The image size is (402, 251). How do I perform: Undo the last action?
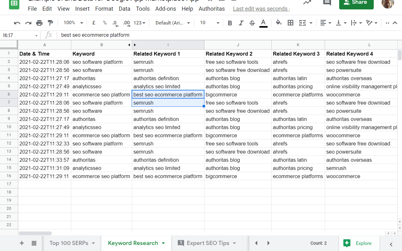pyautogui.click(x=17, y=23)
